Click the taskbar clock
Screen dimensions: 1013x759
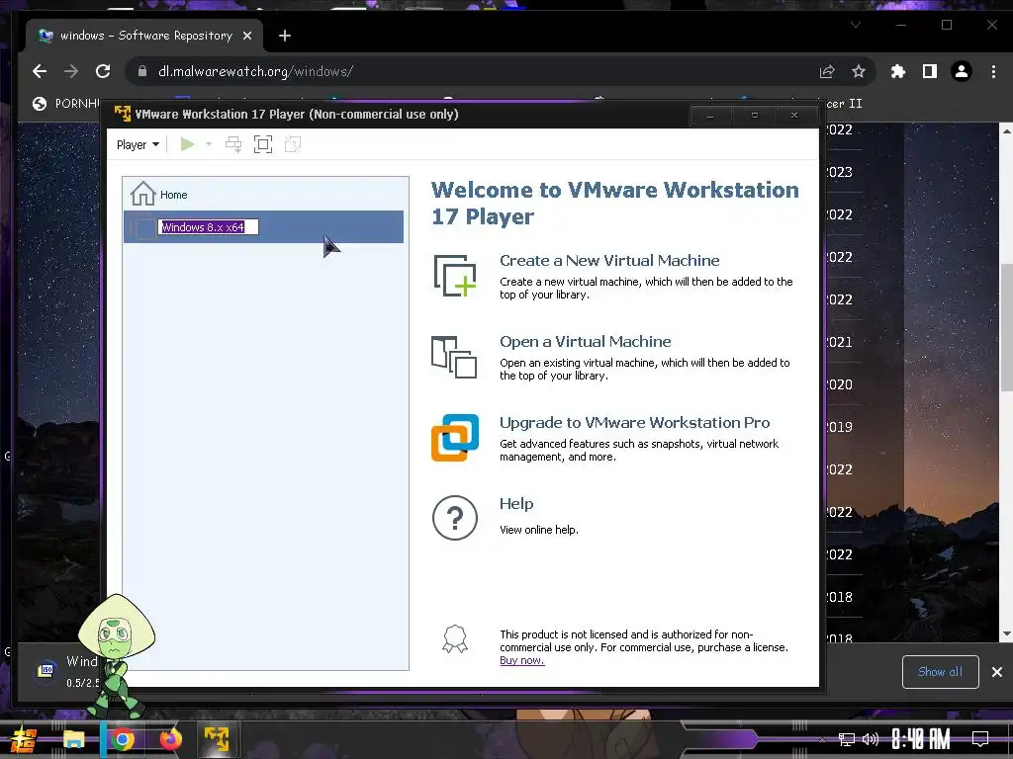click(x=921, y=739)
